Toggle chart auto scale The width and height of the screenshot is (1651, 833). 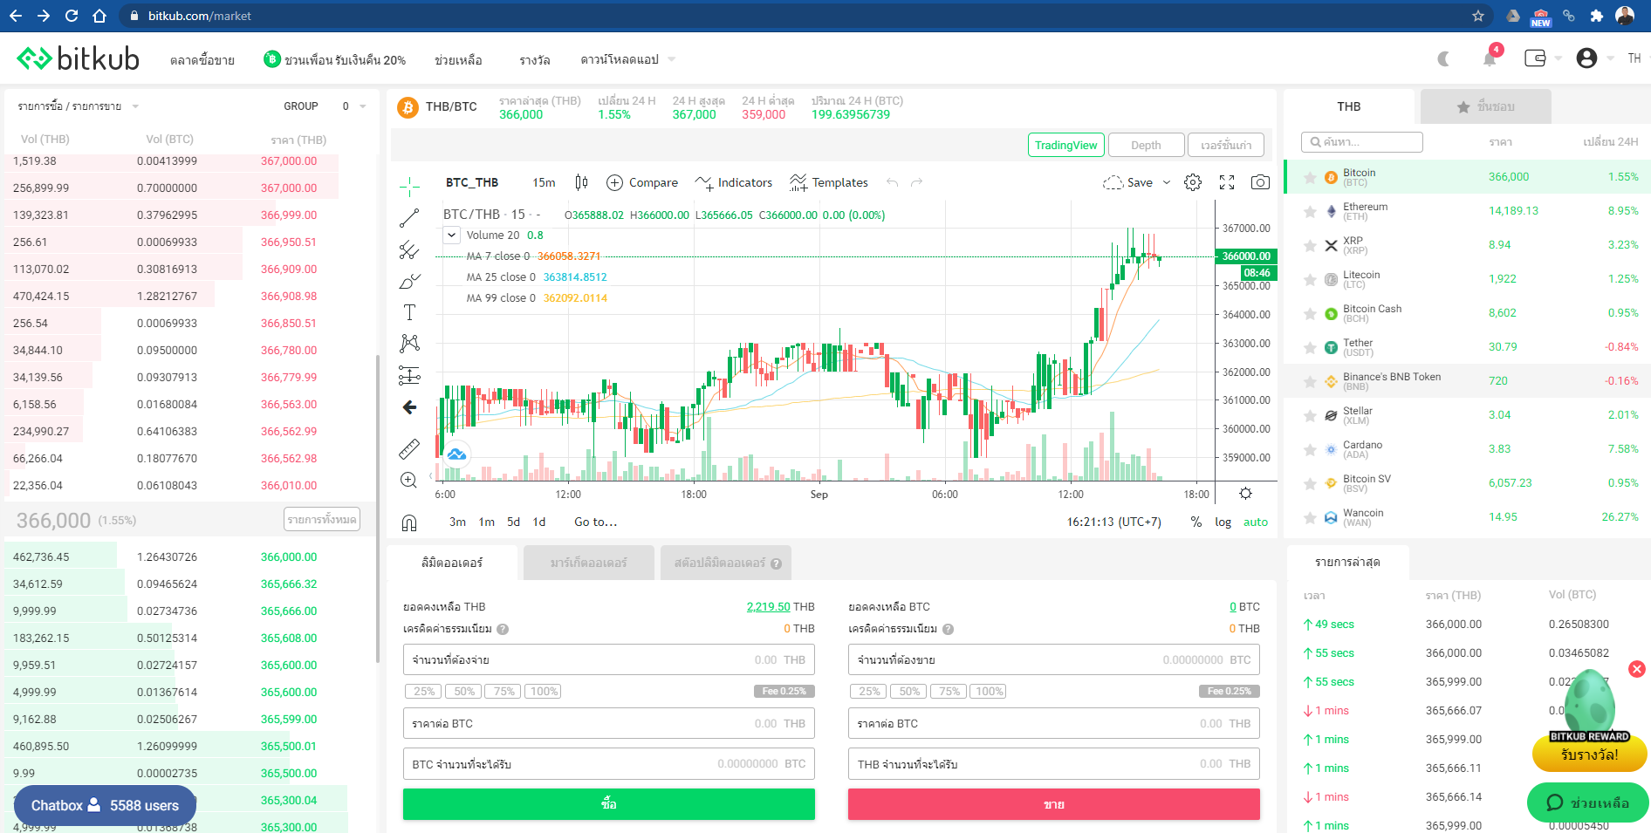(x=1256, y=522)
